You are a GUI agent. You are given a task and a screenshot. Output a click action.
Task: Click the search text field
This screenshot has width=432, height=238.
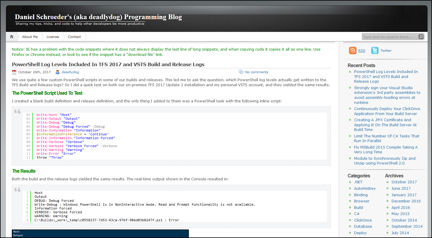point(390,37)
